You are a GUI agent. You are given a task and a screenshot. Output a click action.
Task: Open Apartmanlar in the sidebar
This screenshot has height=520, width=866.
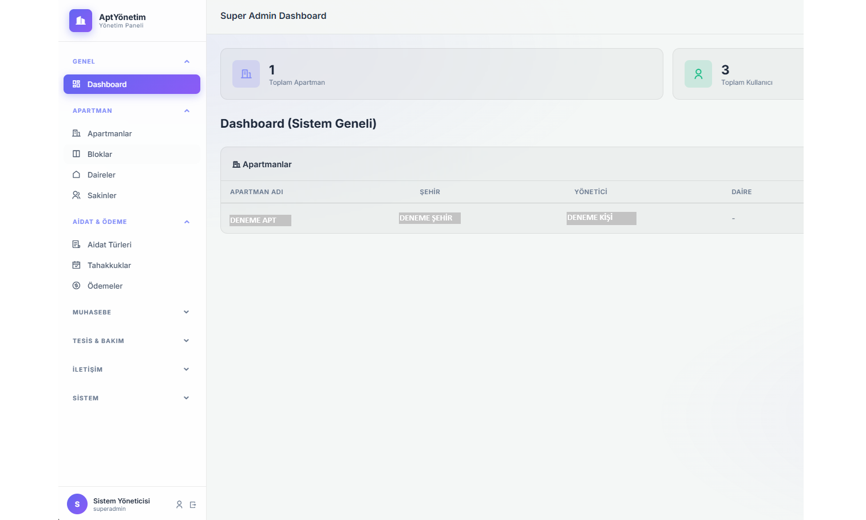(x=109, y=133)
